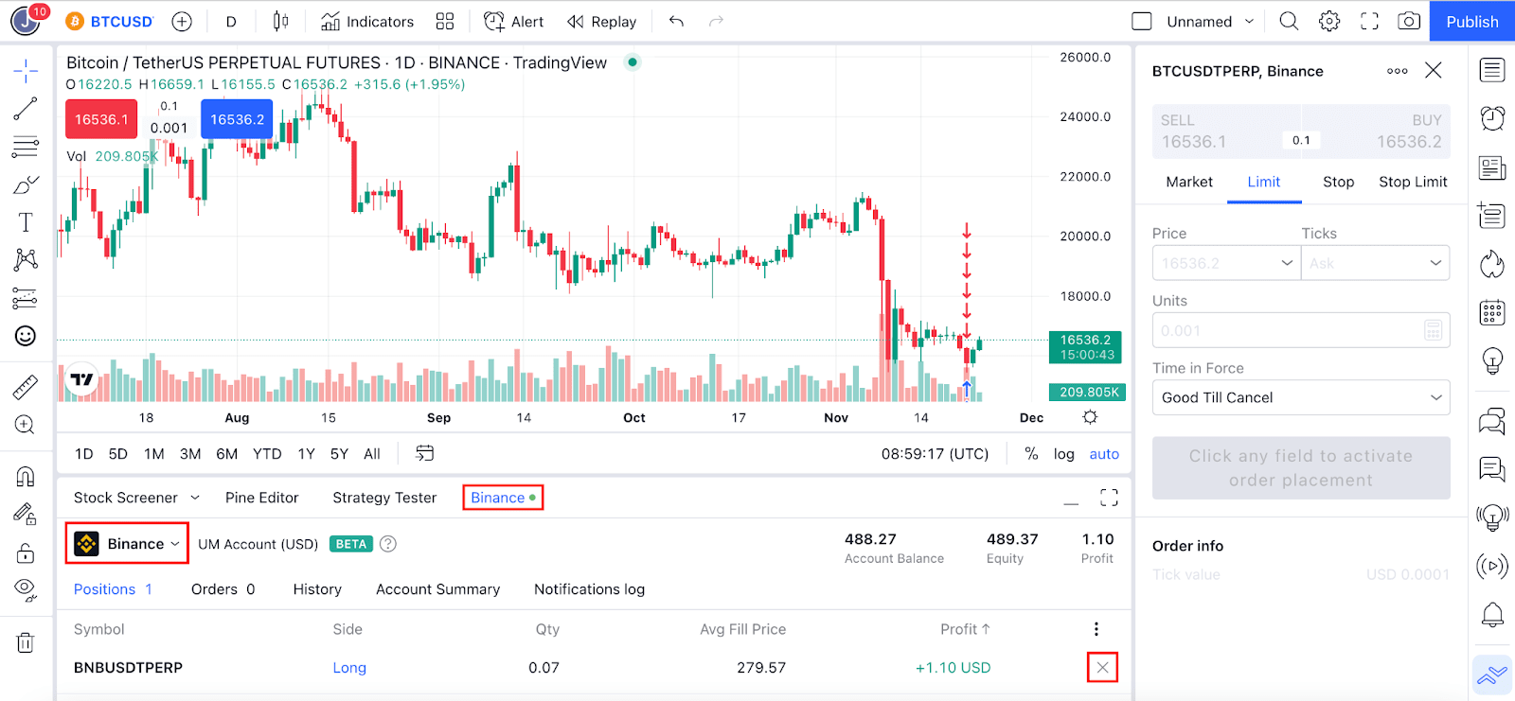Undo the last chart action
Image resolution: width=1515 pixels, height=701 pixels.
coord(676,21)
